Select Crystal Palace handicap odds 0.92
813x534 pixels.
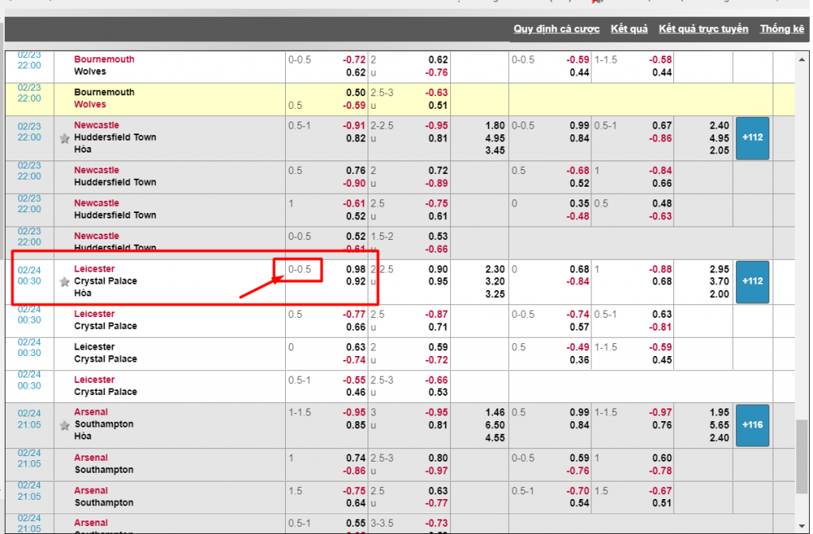click(x=356, y=282)
